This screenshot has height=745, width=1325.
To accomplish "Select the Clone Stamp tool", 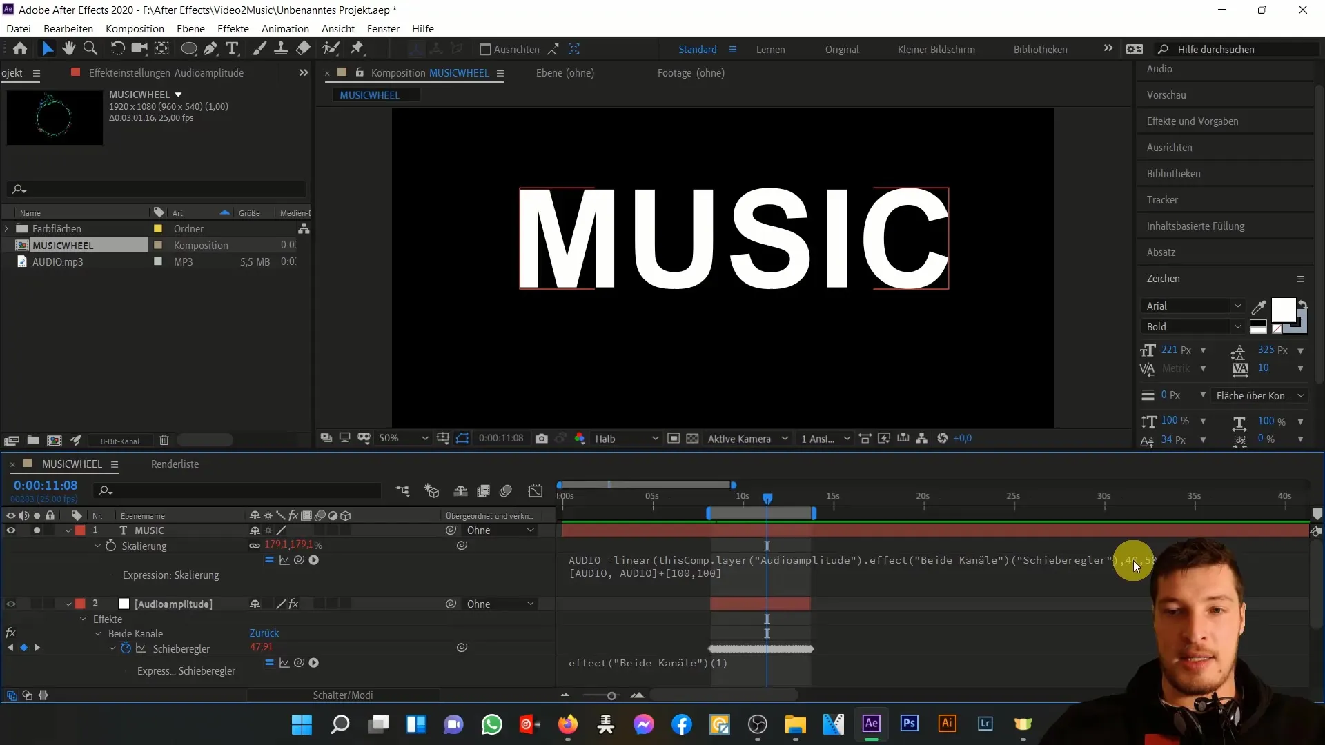I will coord(281,48).
